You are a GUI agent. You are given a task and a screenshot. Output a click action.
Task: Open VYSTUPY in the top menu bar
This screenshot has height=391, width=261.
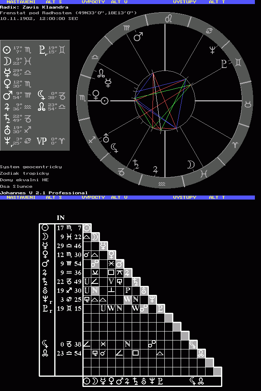184,2
